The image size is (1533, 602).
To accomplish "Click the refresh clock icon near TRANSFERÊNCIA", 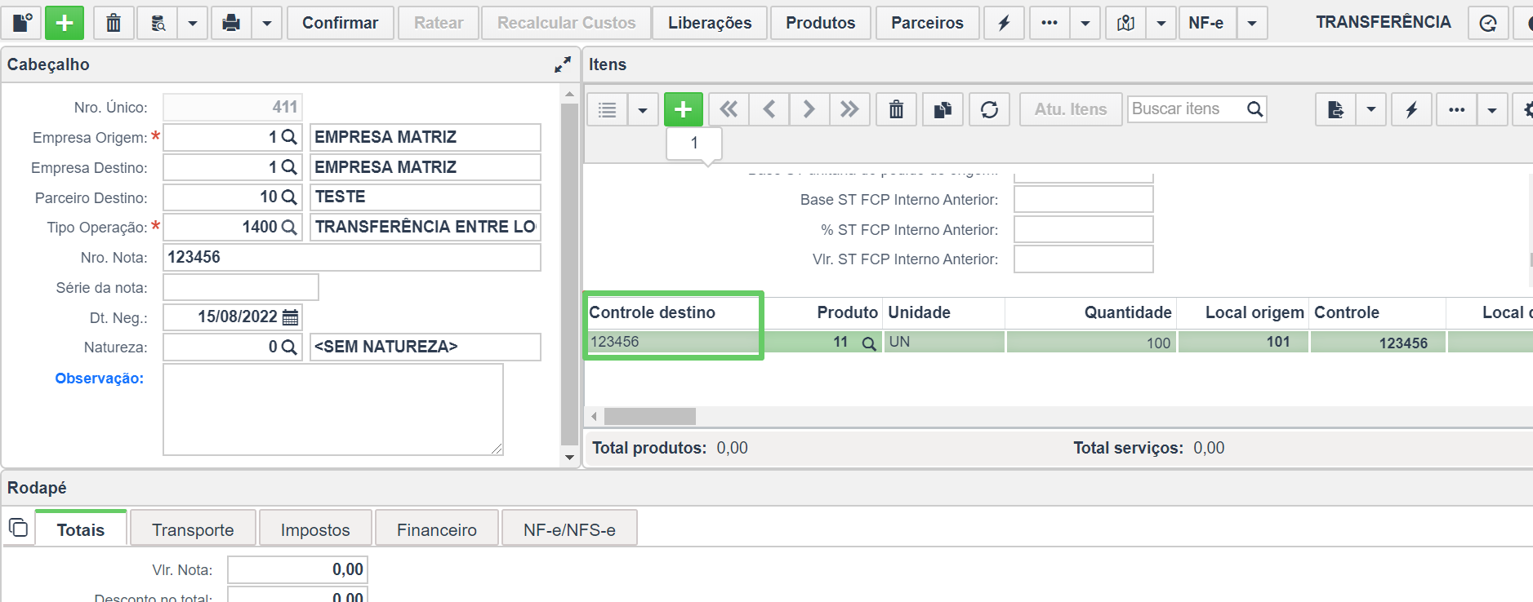I will point(1488,23).
